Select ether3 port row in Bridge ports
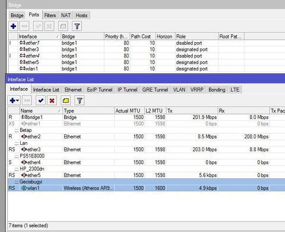285x232 pixels. tap(147, 49)
